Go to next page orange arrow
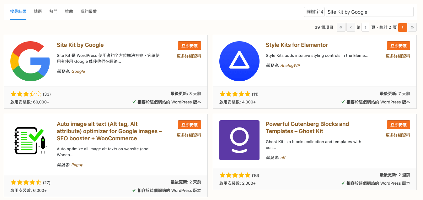The image size is (423, 200). pos(403,27)
